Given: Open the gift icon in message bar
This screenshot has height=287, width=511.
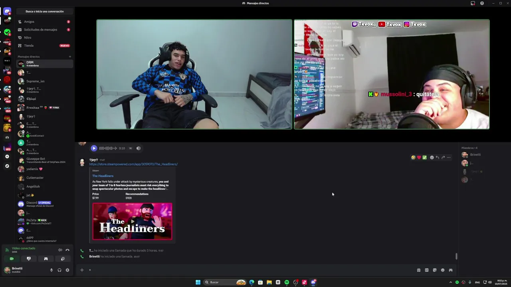Looking at the screenshot, I should [x=418, y=270].
